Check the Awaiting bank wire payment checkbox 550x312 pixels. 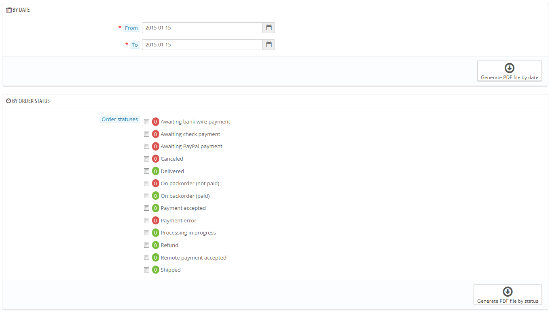147,122
